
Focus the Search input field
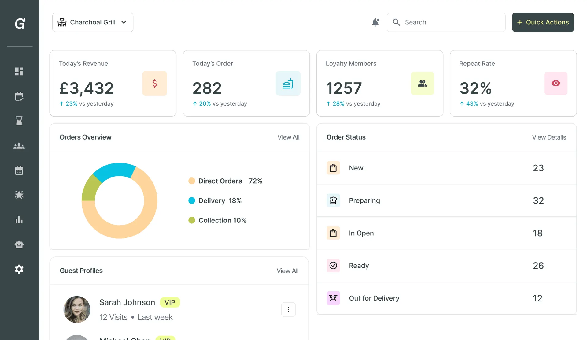pos(446,22)
